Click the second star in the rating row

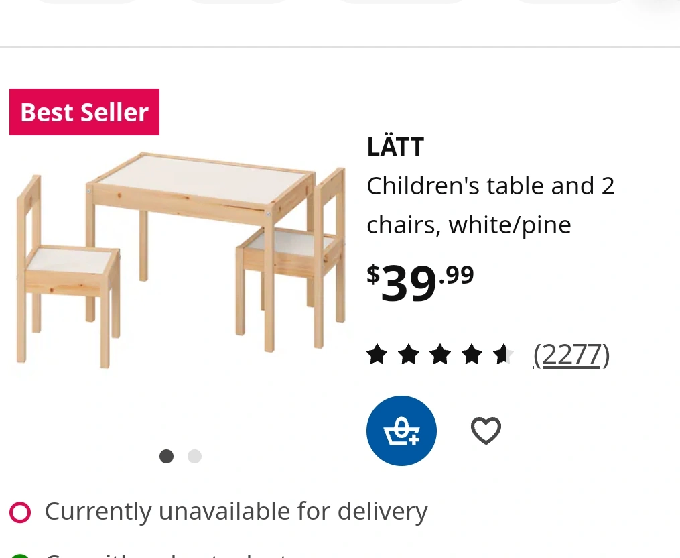[409, 354]
